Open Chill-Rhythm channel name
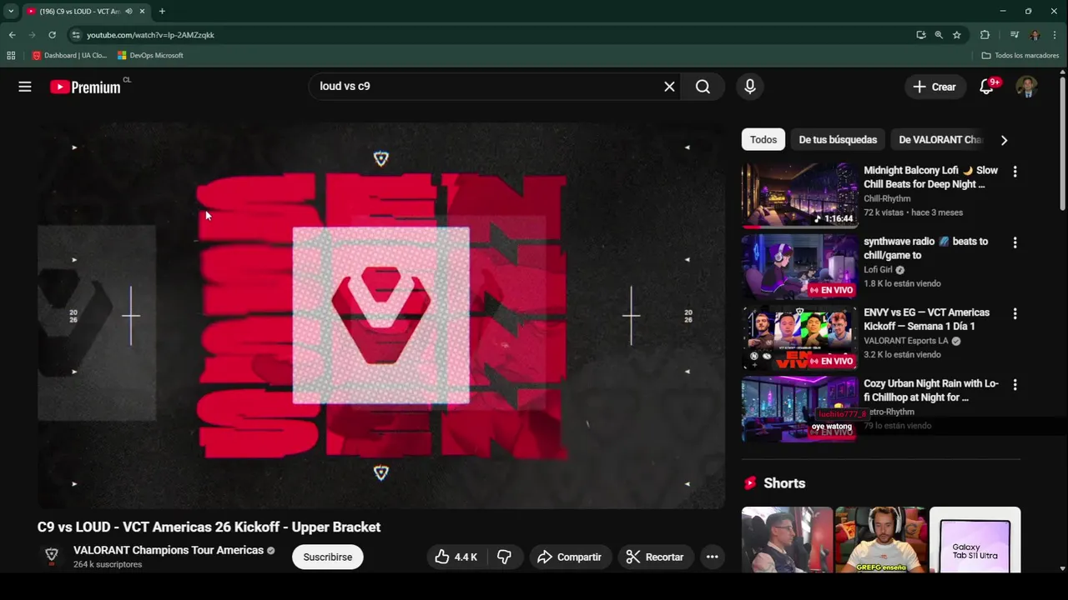1068x600 pixels. 887,198
